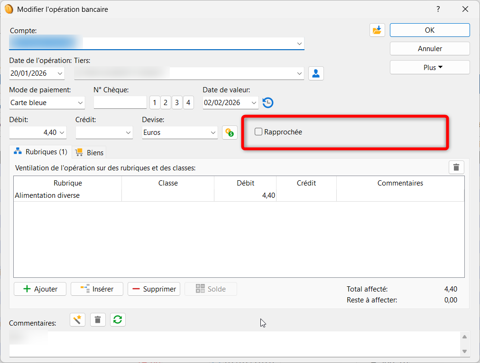Click the green refresh icon beside Commentaires
This screenshot has height=363, width=480.
[x=118, y=320]
